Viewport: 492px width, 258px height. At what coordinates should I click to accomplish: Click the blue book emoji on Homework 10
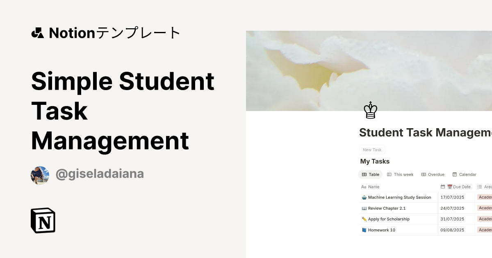(x=364, y=230)
